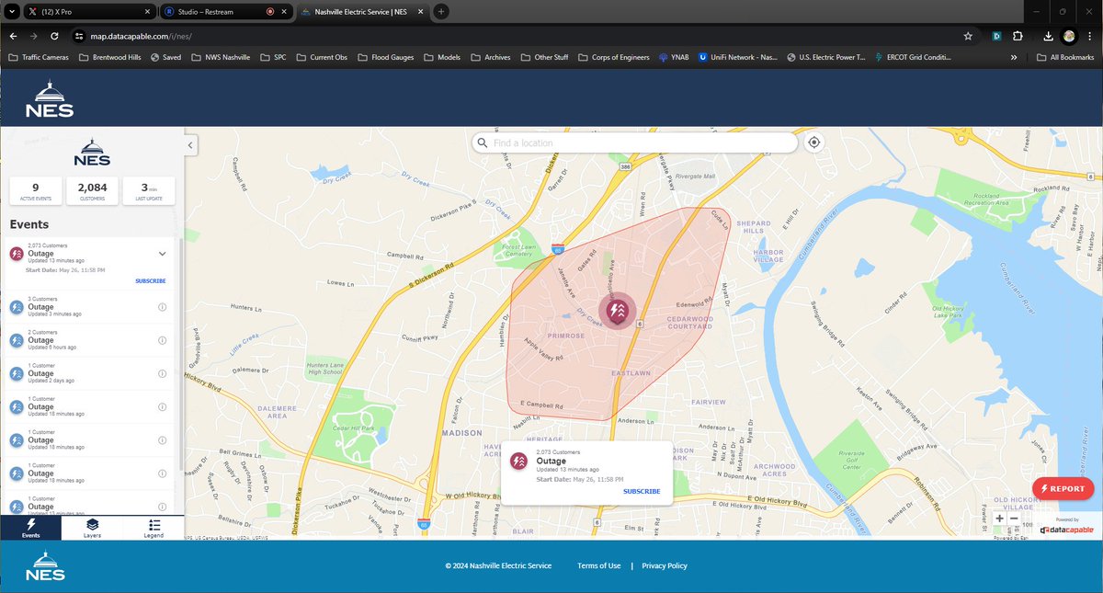Image resolution: width=1103 pixels, height=593 pixels.
Task: Click the NES logo at the top of the sidebar
Action: (x=92, y=151)
